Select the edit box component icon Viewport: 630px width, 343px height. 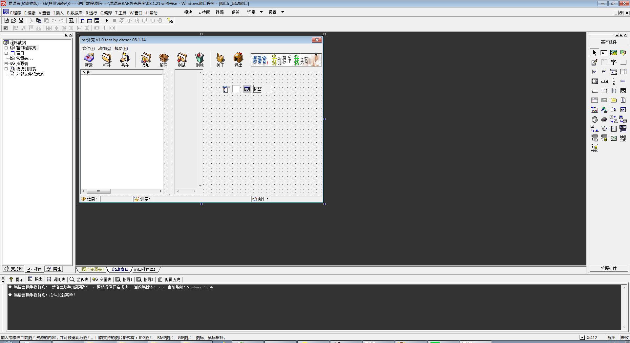click(604, 53)
